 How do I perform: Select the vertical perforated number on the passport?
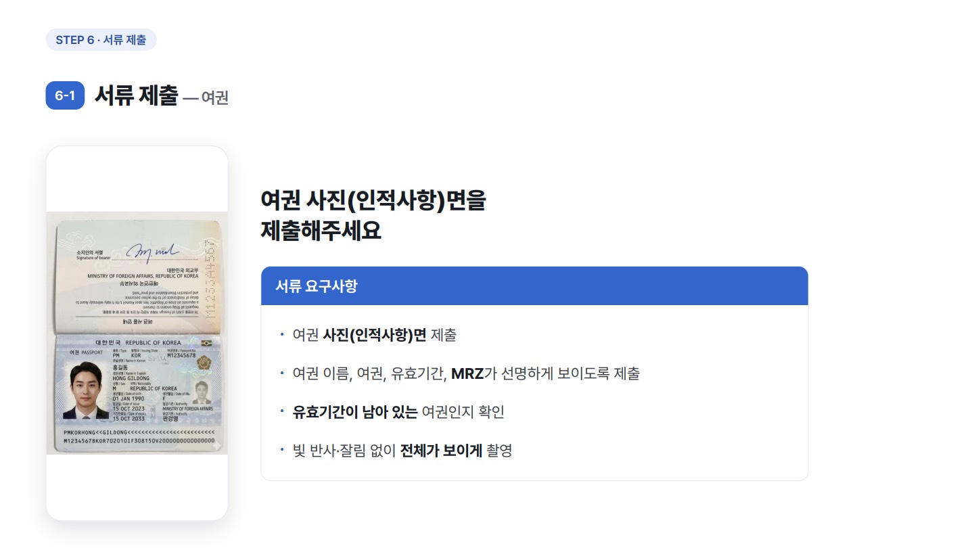tap(210, 278)
